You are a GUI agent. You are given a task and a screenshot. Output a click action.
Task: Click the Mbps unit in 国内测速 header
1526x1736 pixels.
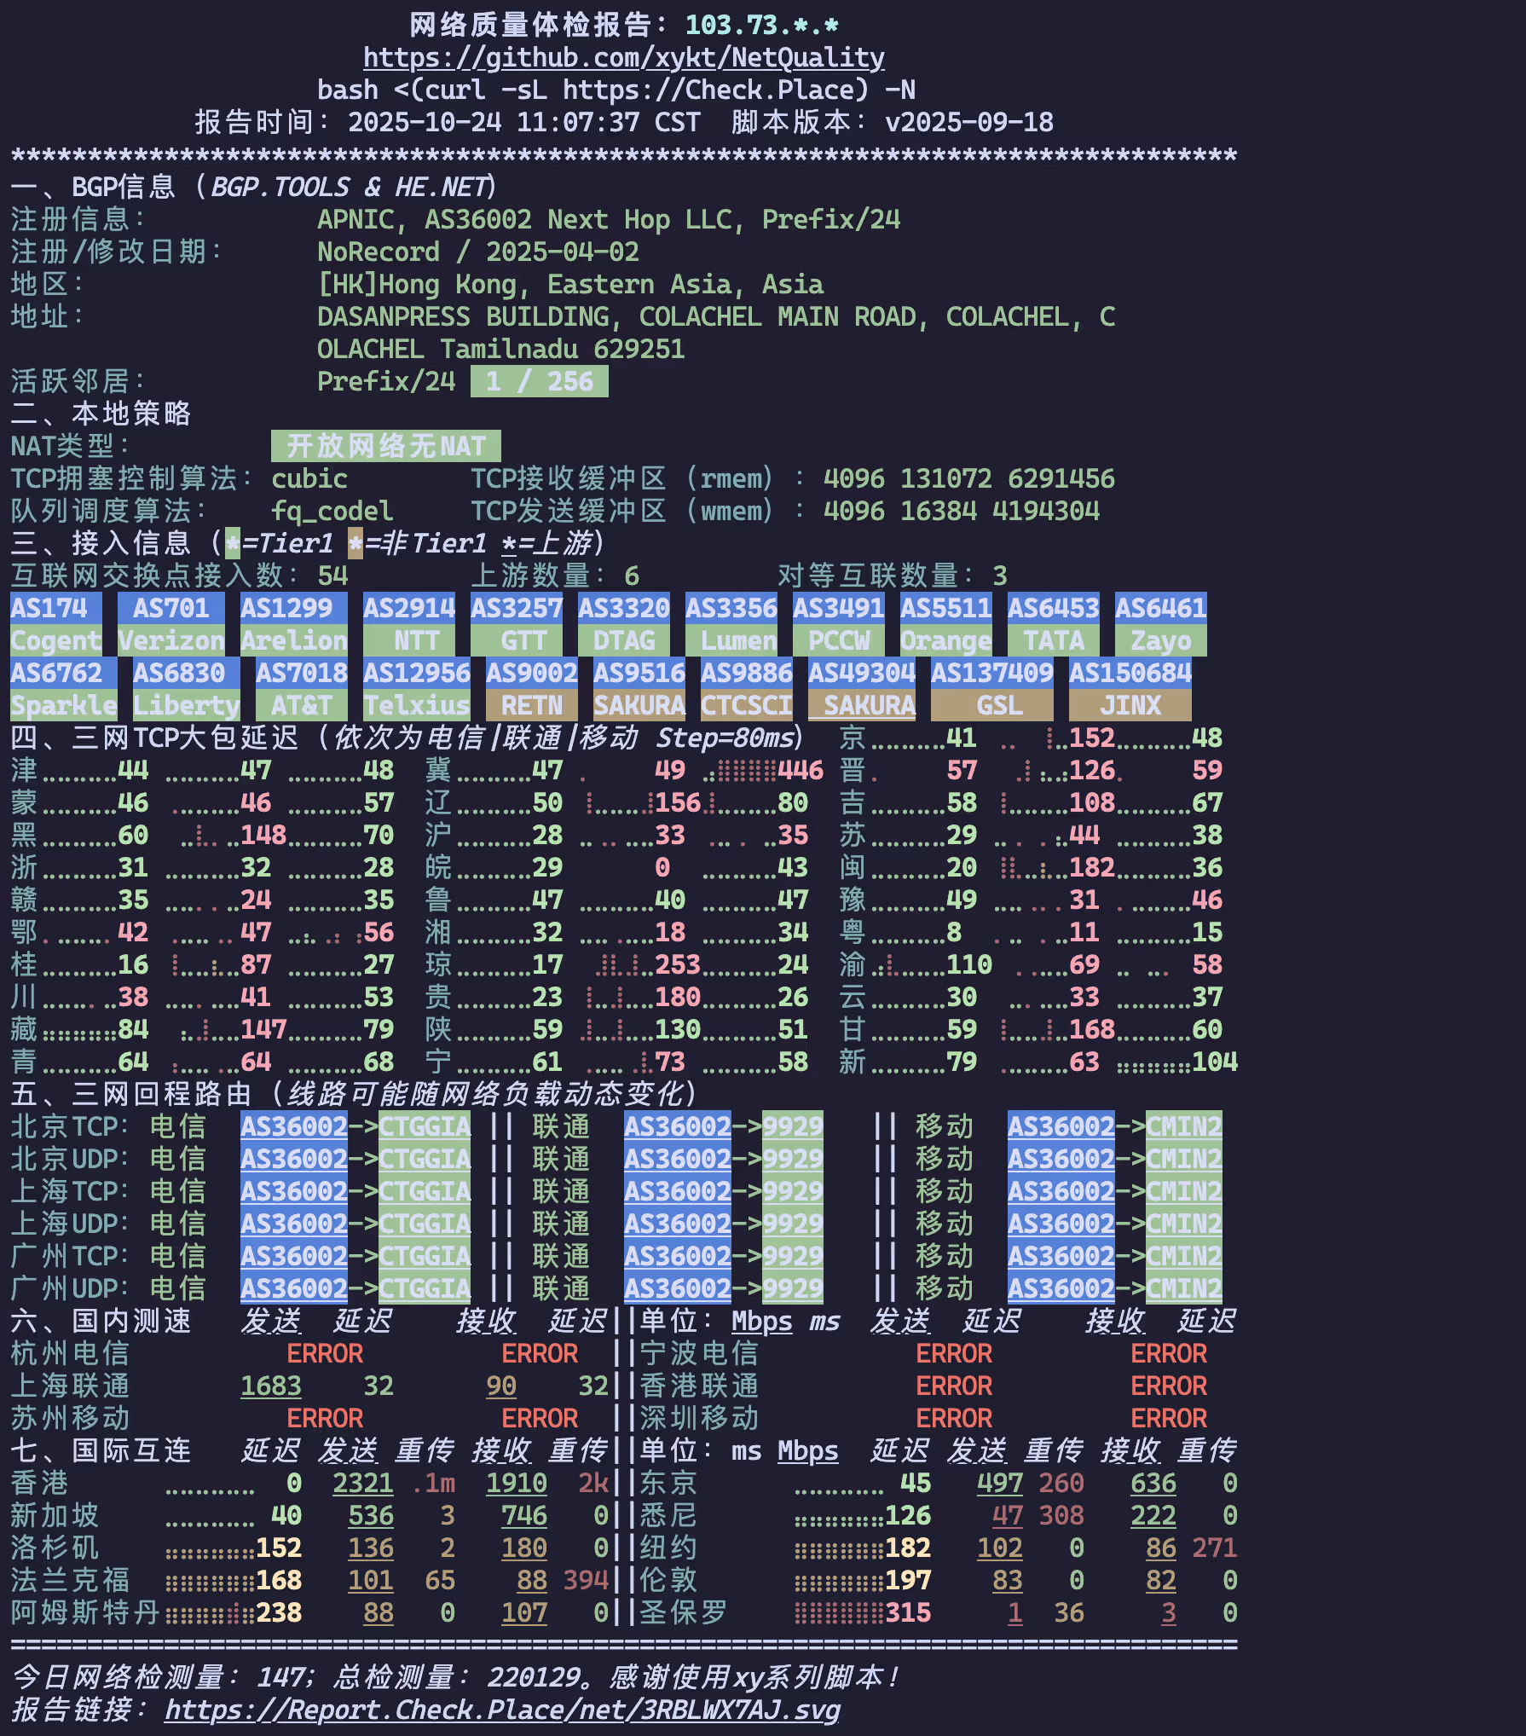point(761,1321)
